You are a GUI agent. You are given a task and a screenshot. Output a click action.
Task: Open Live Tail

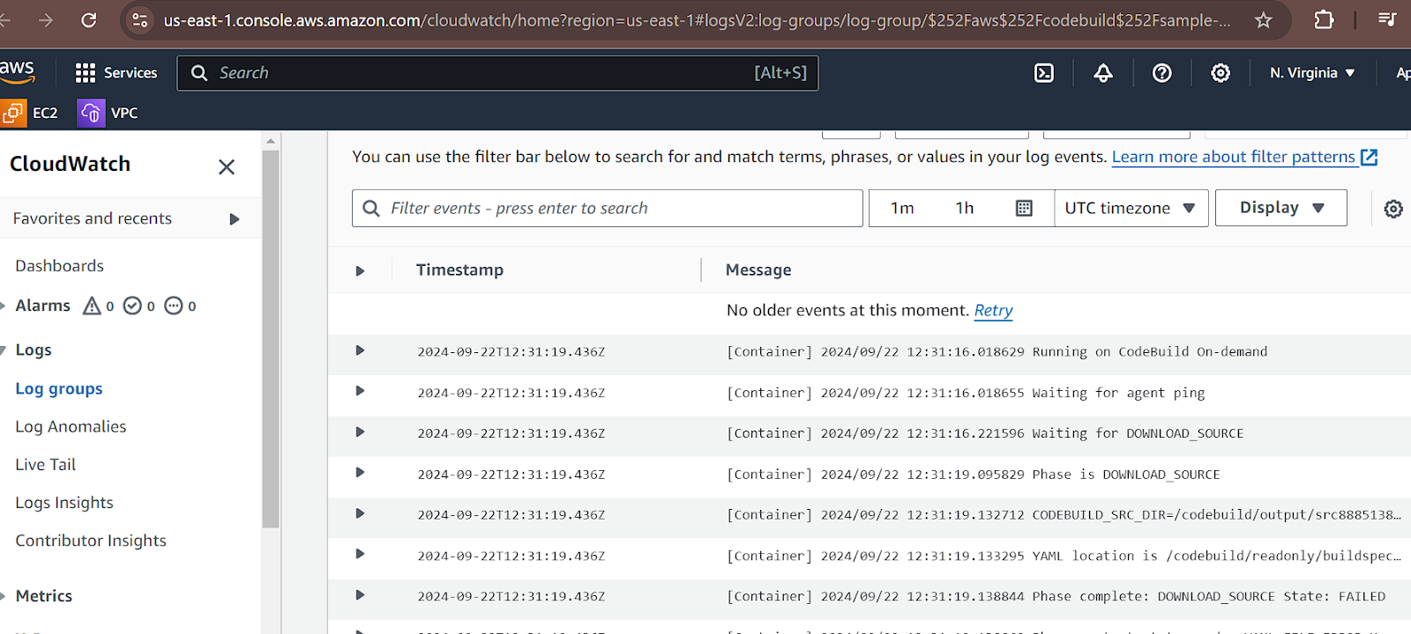46,464
